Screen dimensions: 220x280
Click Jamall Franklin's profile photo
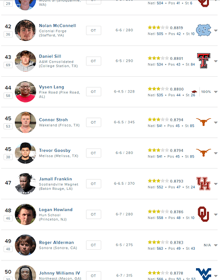coord(25,184)
